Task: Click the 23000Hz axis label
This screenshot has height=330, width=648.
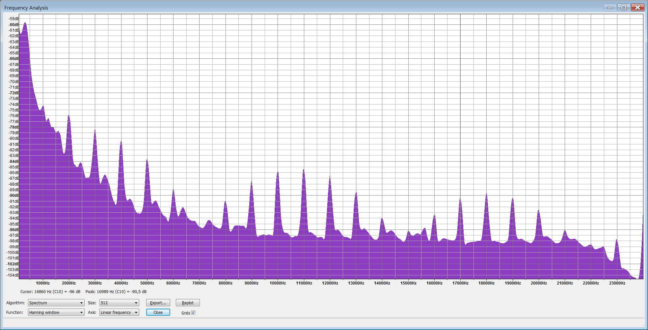Action: (x=617, y=283)
